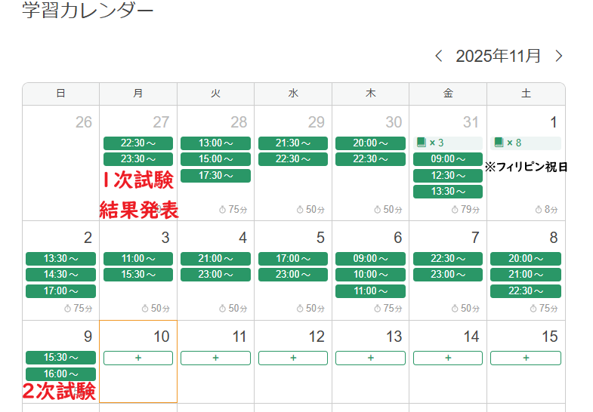Click the 75分 timer icon on October 28
This screenshot has width=593, height=412.
tap(224, 209)
